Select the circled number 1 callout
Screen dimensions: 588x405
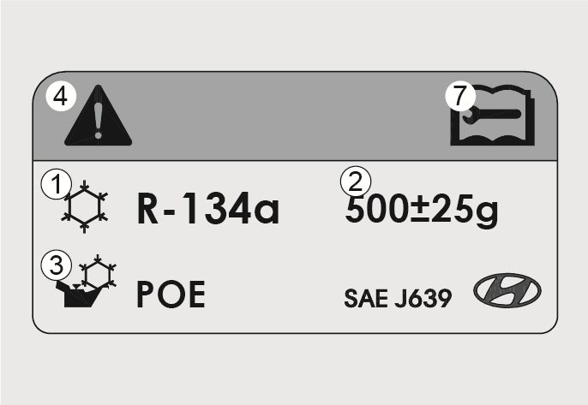click(x=57, y=184)
